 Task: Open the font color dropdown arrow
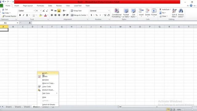coord(48,15)
